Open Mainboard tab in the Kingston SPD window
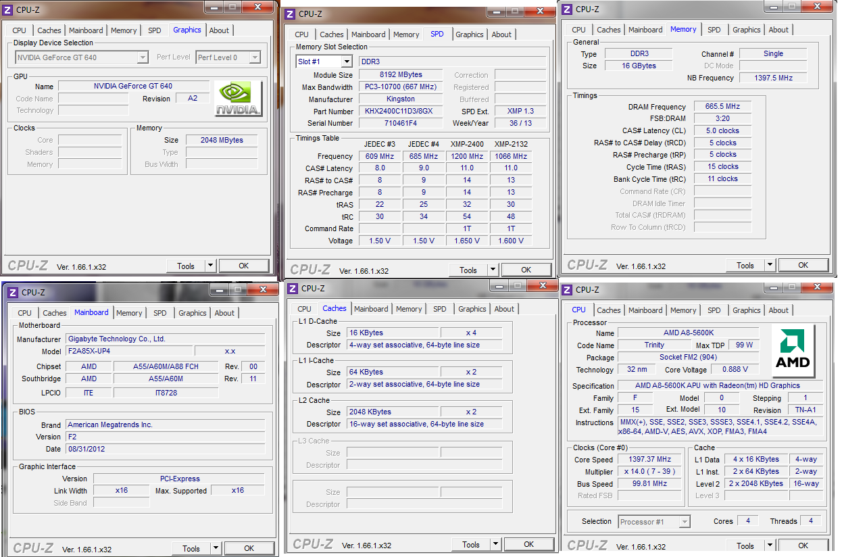The width and height of the screenshot is (842, 557). tap(368, 34)
